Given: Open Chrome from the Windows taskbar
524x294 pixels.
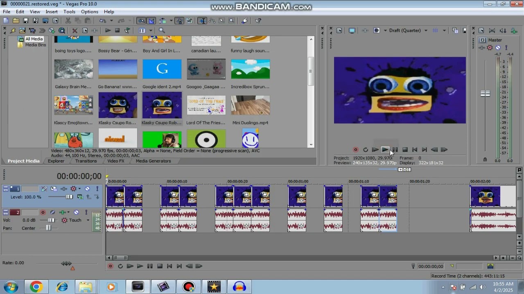Looking at the screenshot, I should [36, 287].
